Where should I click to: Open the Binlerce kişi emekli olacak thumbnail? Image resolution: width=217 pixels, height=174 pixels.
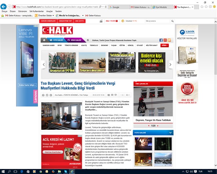coord(152,62)
